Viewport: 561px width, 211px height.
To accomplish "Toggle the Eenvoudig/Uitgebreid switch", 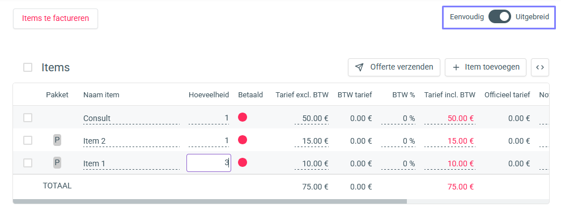I will pos(499,17).
